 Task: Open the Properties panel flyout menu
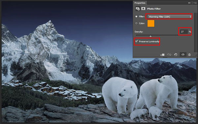coord(195,3)
